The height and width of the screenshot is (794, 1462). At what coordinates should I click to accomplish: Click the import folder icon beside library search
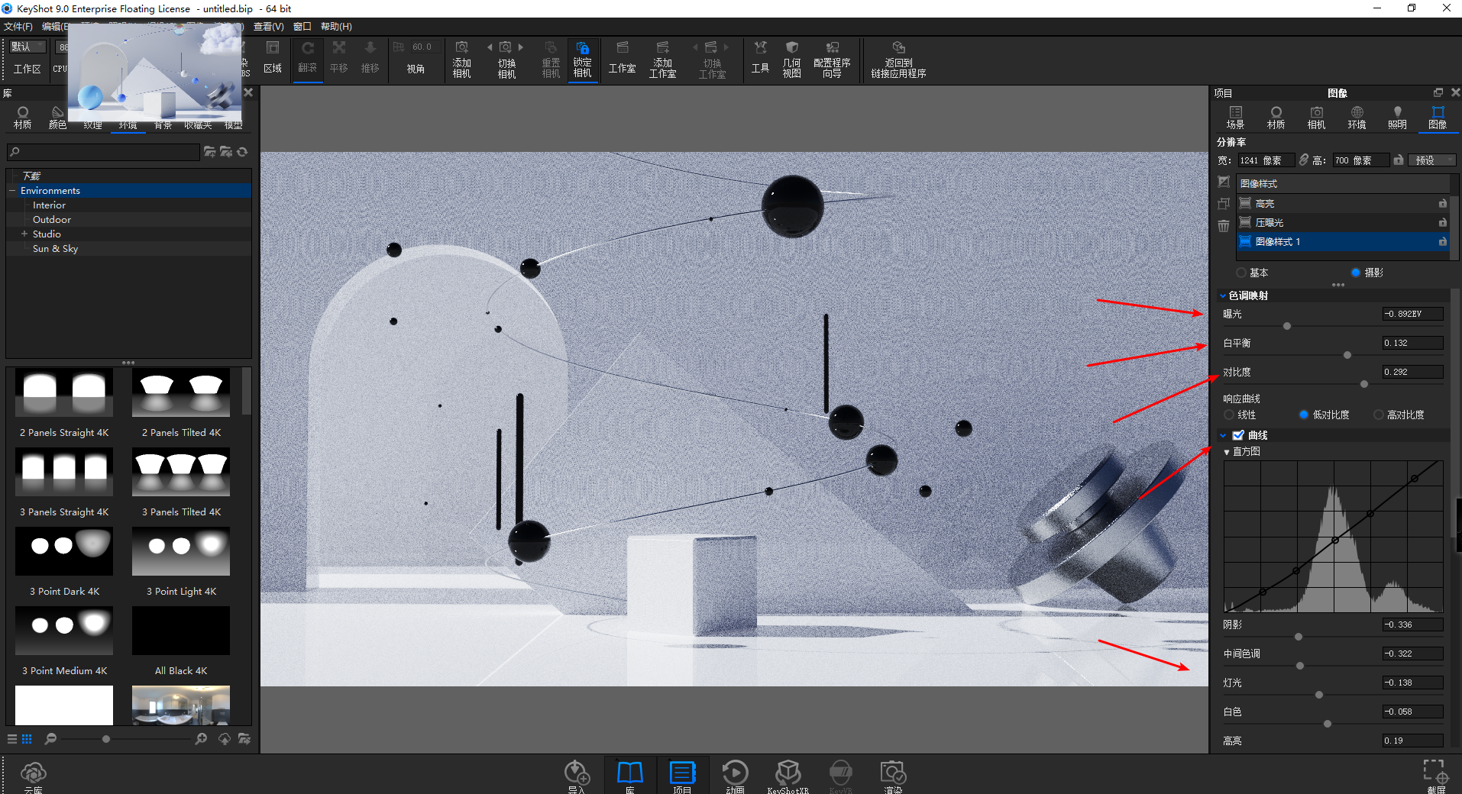coord(226,152)
